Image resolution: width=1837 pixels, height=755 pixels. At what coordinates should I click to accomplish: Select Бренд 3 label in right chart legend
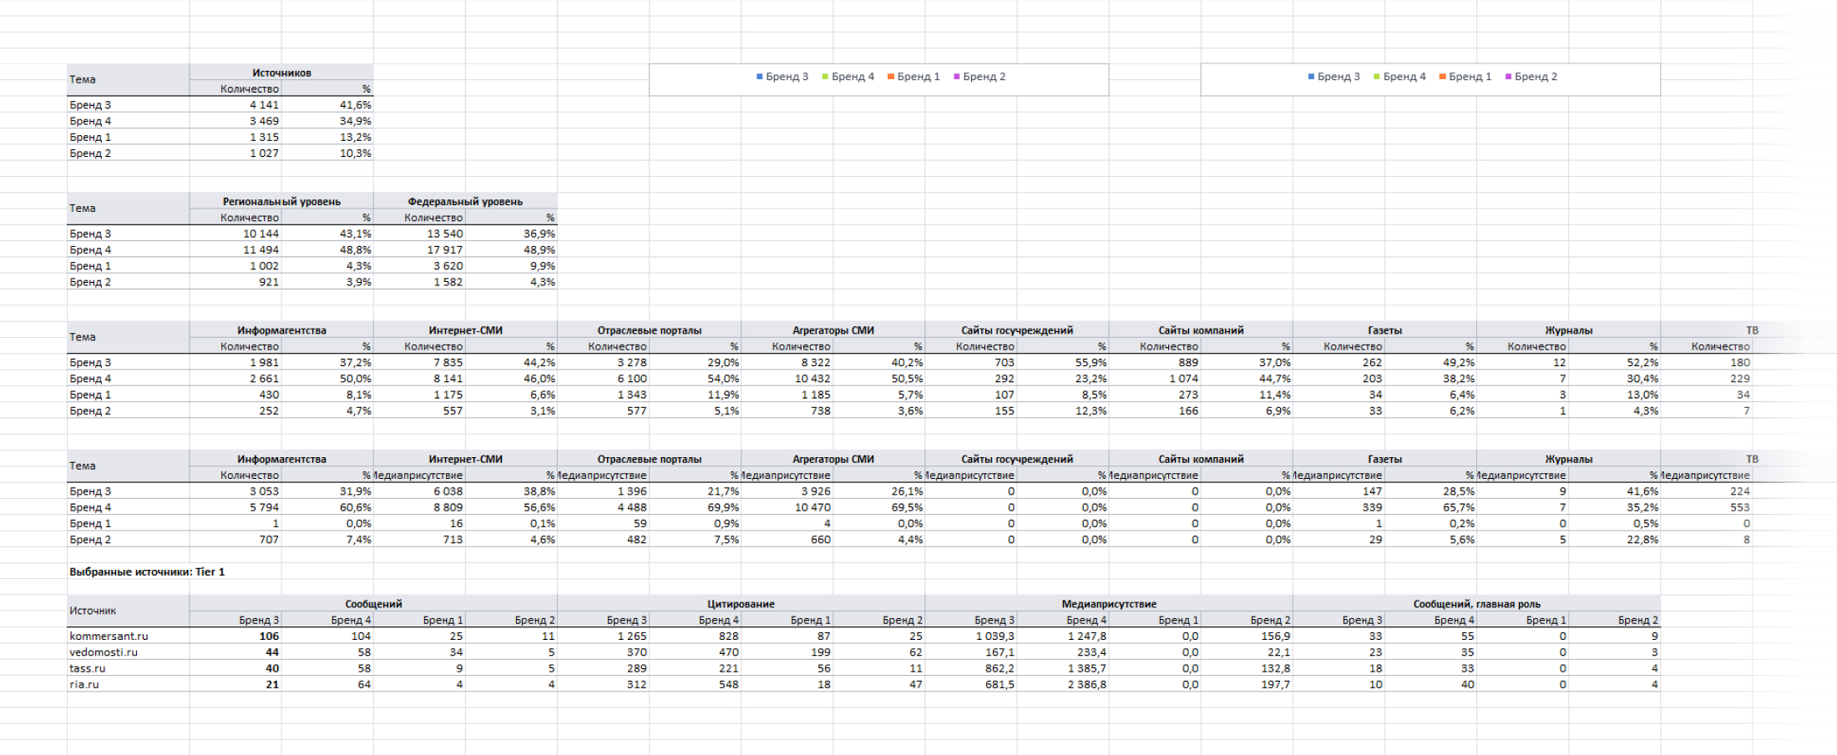tap(1339, 77)
